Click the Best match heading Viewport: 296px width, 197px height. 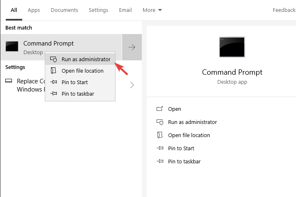18,28
